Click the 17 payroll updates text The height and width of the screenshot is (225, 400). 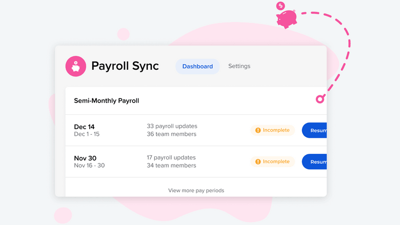171,157
